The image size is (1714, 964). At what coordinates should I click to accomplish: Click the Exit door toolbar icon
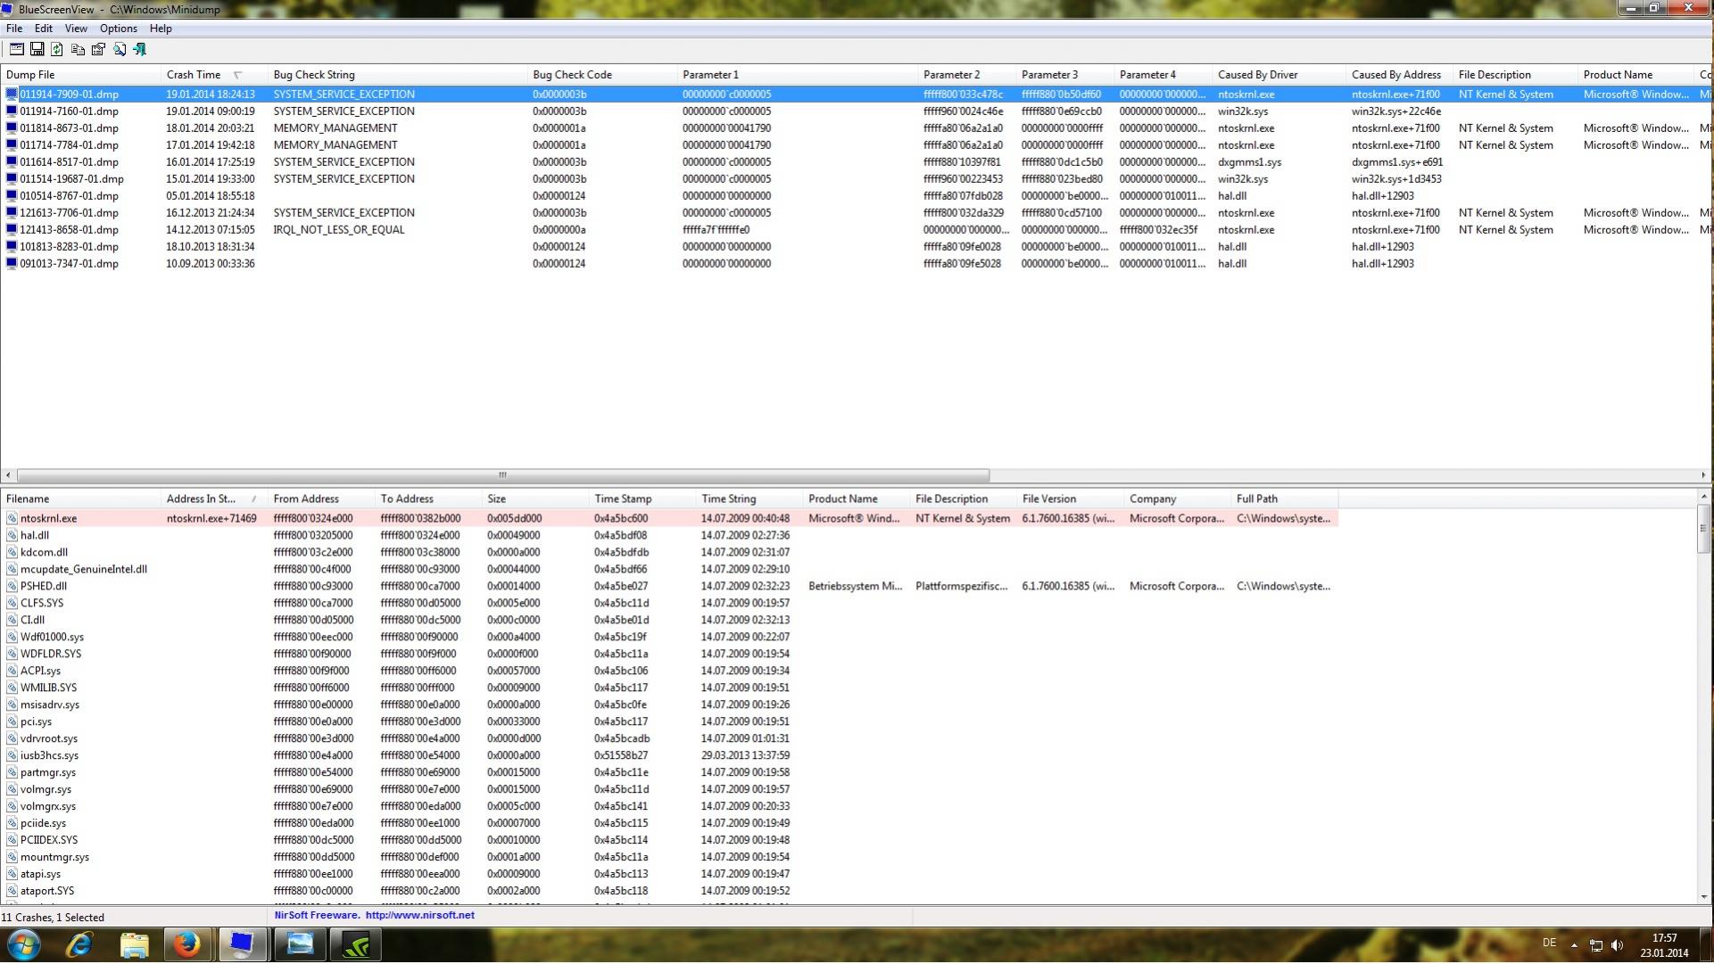pyautogui.click(x=139, y=50)
